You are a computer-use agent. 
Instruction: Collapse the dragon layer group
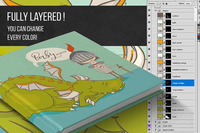(x=156, y=10)
